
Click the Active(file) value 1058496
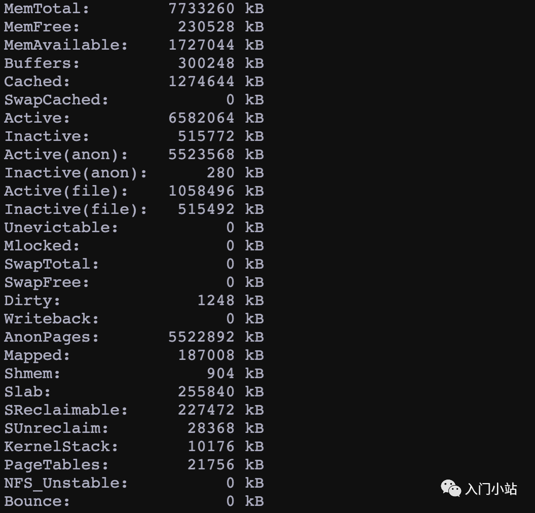pos(202,191)
